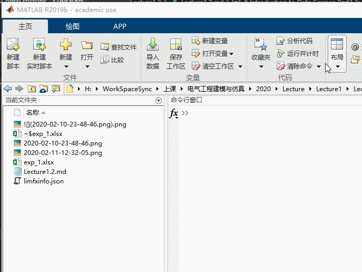The image size is (362, 272).
Task: Select the file Lecture1.2.md
Action: click(x=45, y=172)
